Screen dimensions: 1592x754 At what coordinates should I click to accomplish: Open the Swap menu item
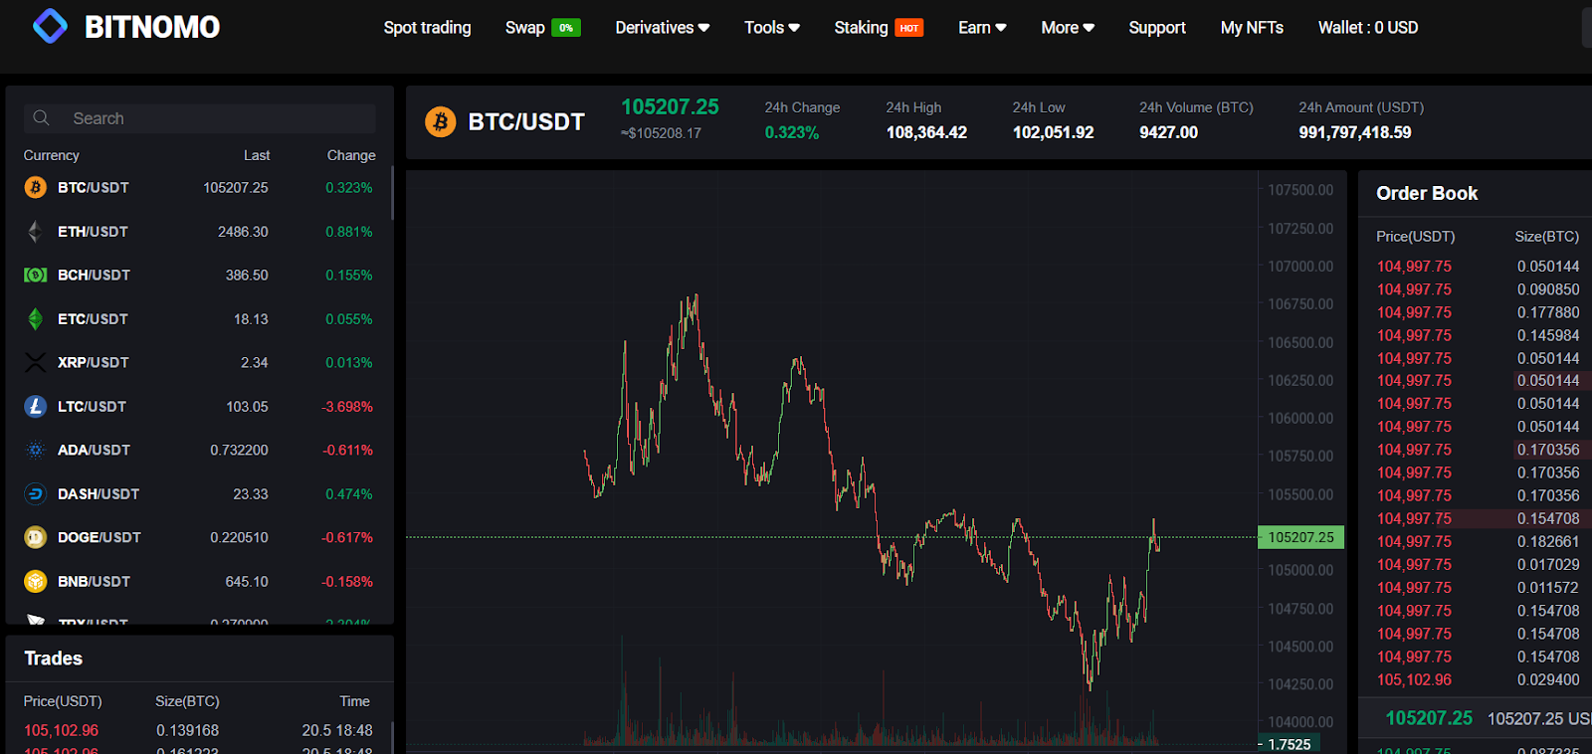pos(524,28)
